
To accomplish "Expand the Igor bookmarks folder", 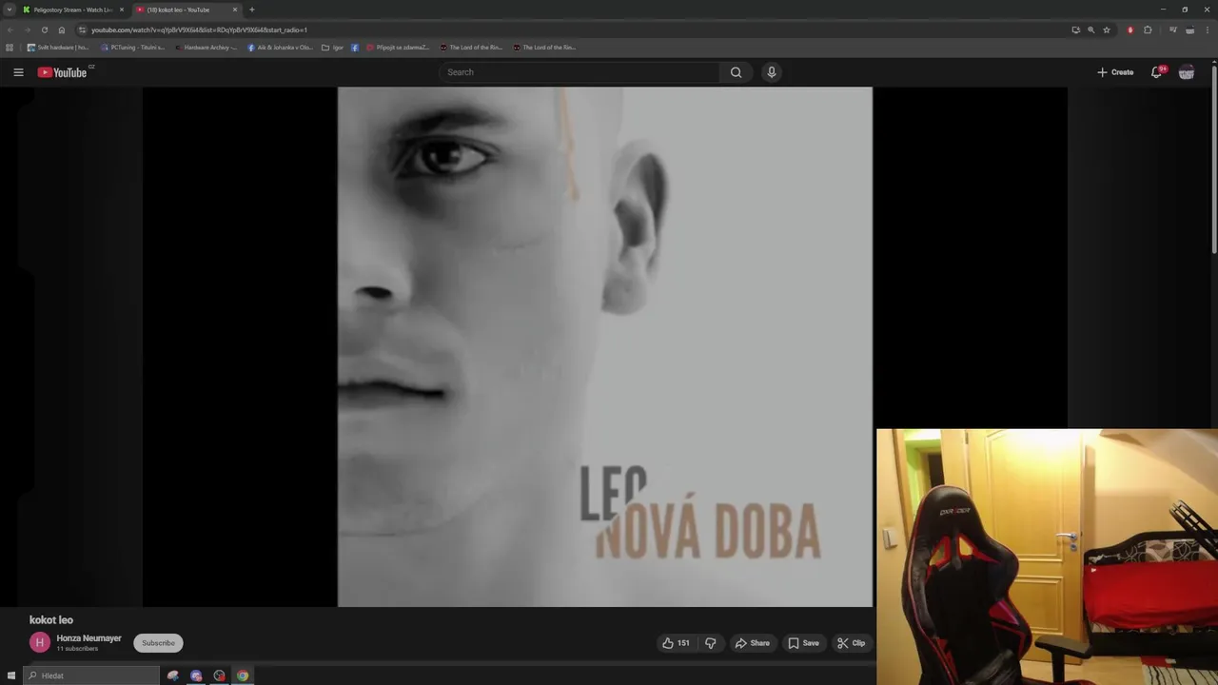I will pyautogui.click(x=332, y=47).
